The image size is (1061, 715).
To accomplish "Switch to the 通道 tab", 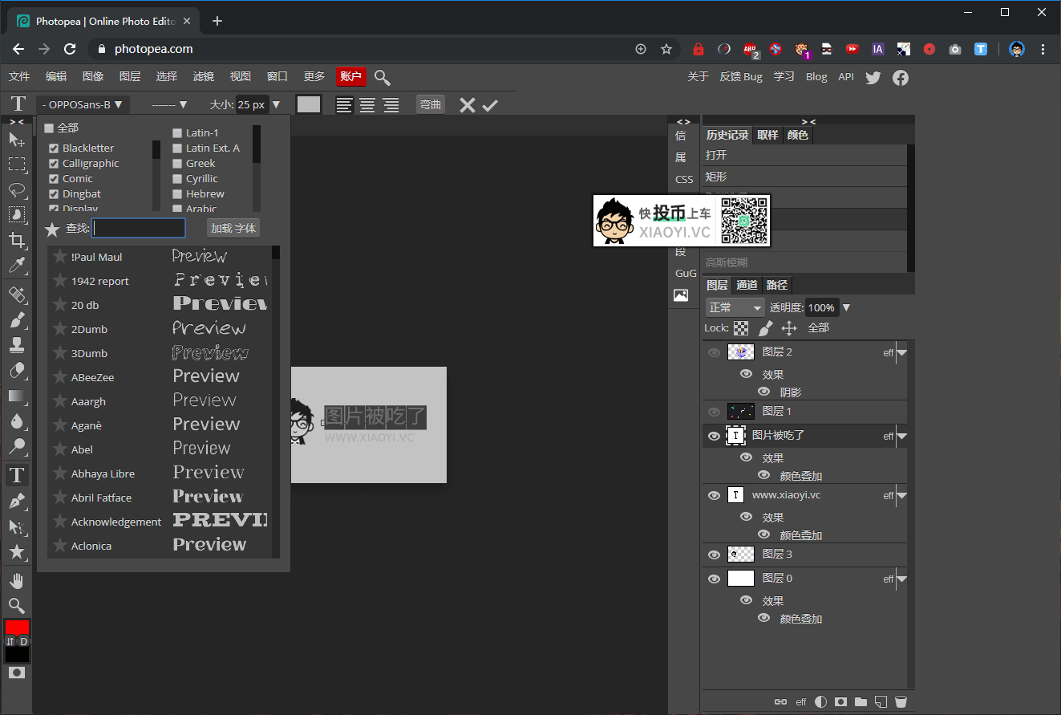I will 747,285.
